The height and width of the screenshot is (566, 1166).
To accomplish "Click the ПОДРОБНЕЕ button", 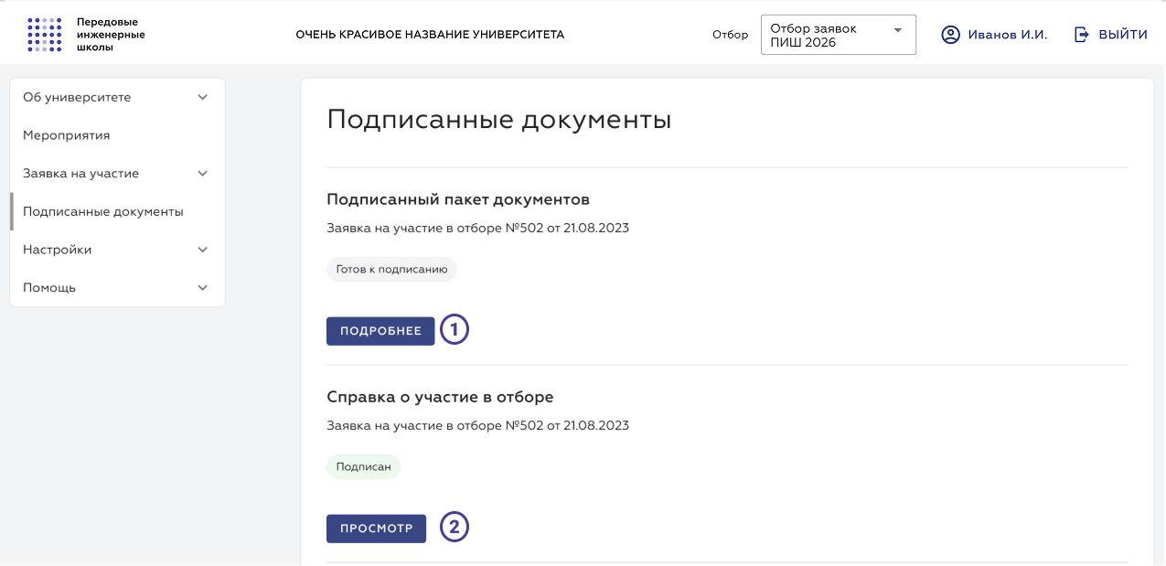I will (380, 331).
